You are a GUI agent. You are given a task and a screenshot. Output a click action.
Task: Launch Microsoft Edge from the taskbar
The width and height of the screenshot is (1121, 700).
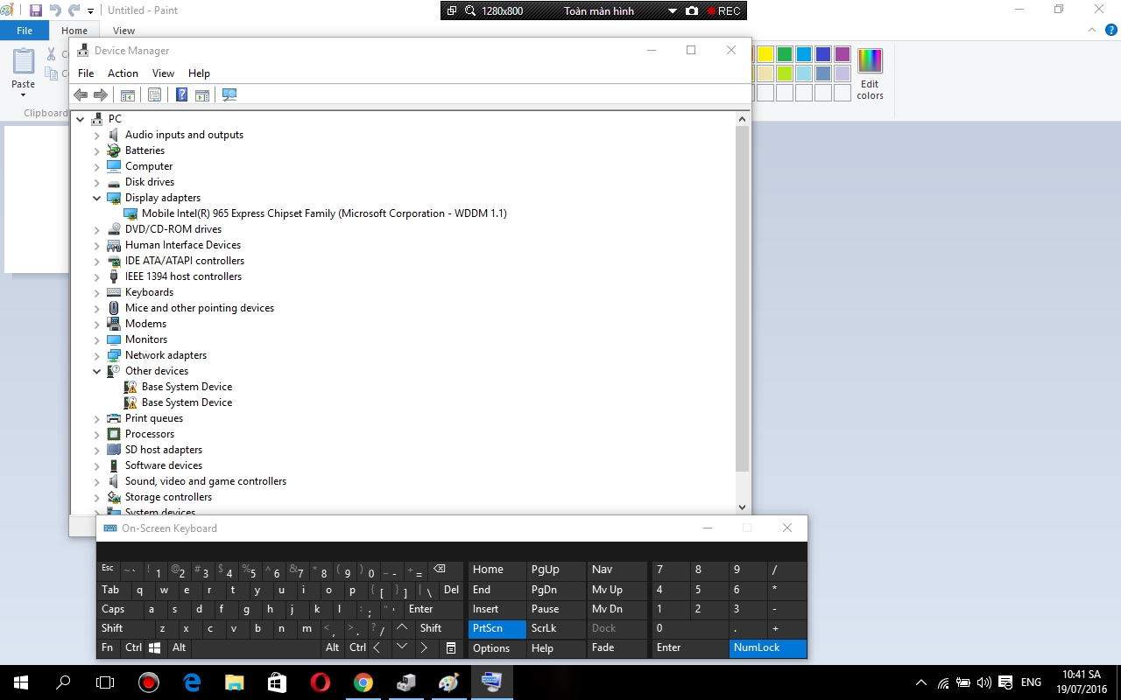point(192,682)
